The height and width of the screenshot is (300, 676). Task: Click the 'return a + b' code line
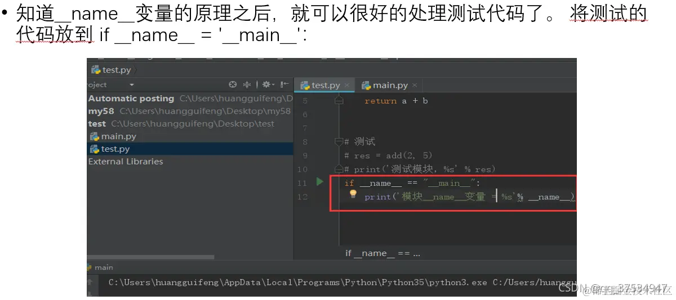pos(396,101)
